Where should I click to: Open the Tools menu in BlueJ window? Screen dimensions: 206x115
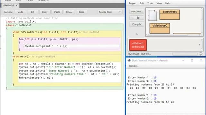[150, 3]
